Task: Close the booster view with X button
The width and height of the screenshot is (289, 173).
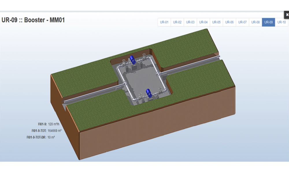Action: click(287, 14)
